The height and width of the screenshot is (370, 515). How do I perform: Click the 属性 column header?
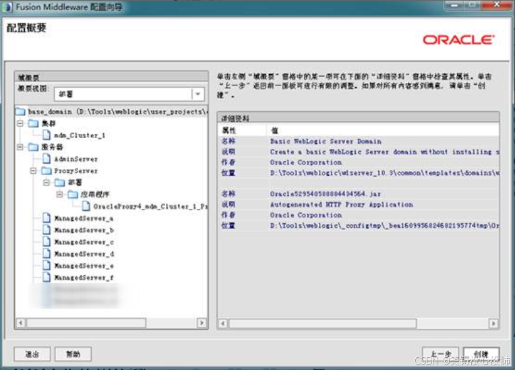pyautogui.click(x=229, y=130)
